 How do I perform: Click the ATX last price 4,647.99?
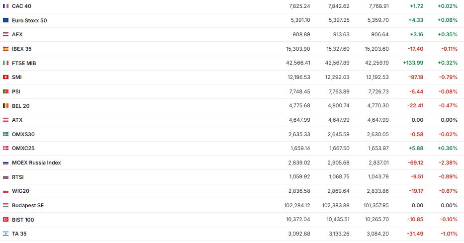[x=299, y=120]
